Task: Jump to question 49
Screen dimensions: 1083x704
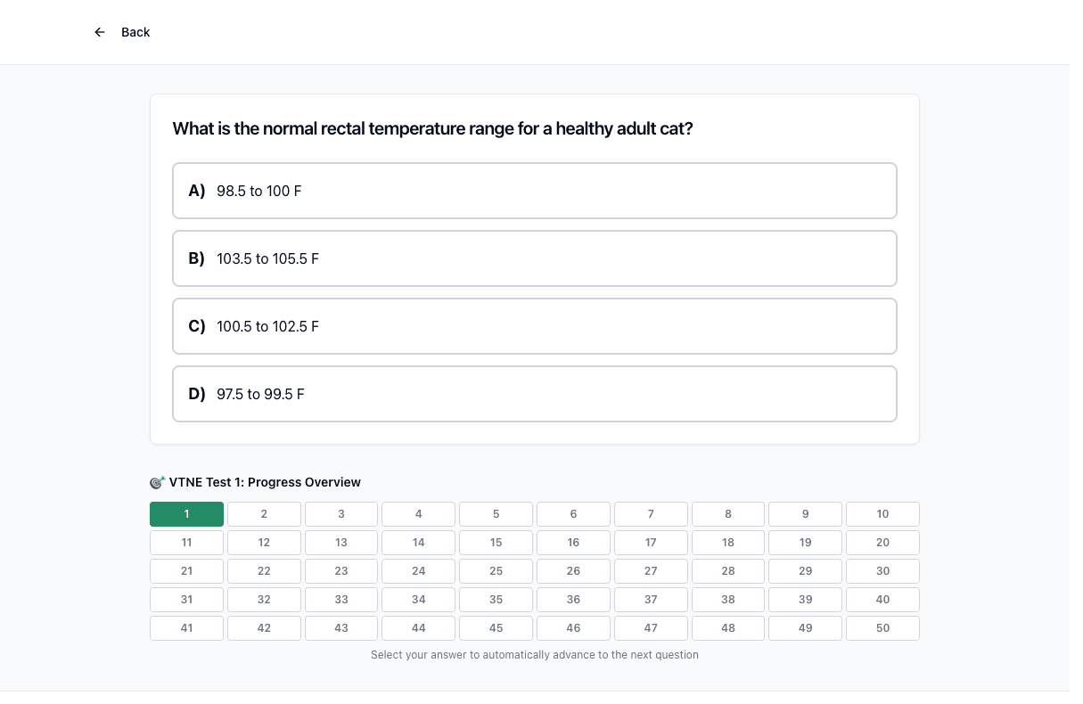Action: pyautogui.click(x=806, y=628)
